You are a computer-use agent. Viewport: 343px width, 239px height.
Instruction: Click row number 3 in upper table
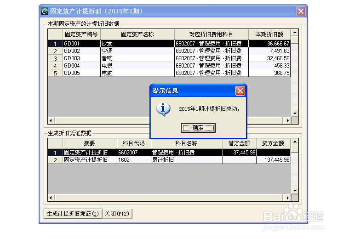[x=55, y=58]
